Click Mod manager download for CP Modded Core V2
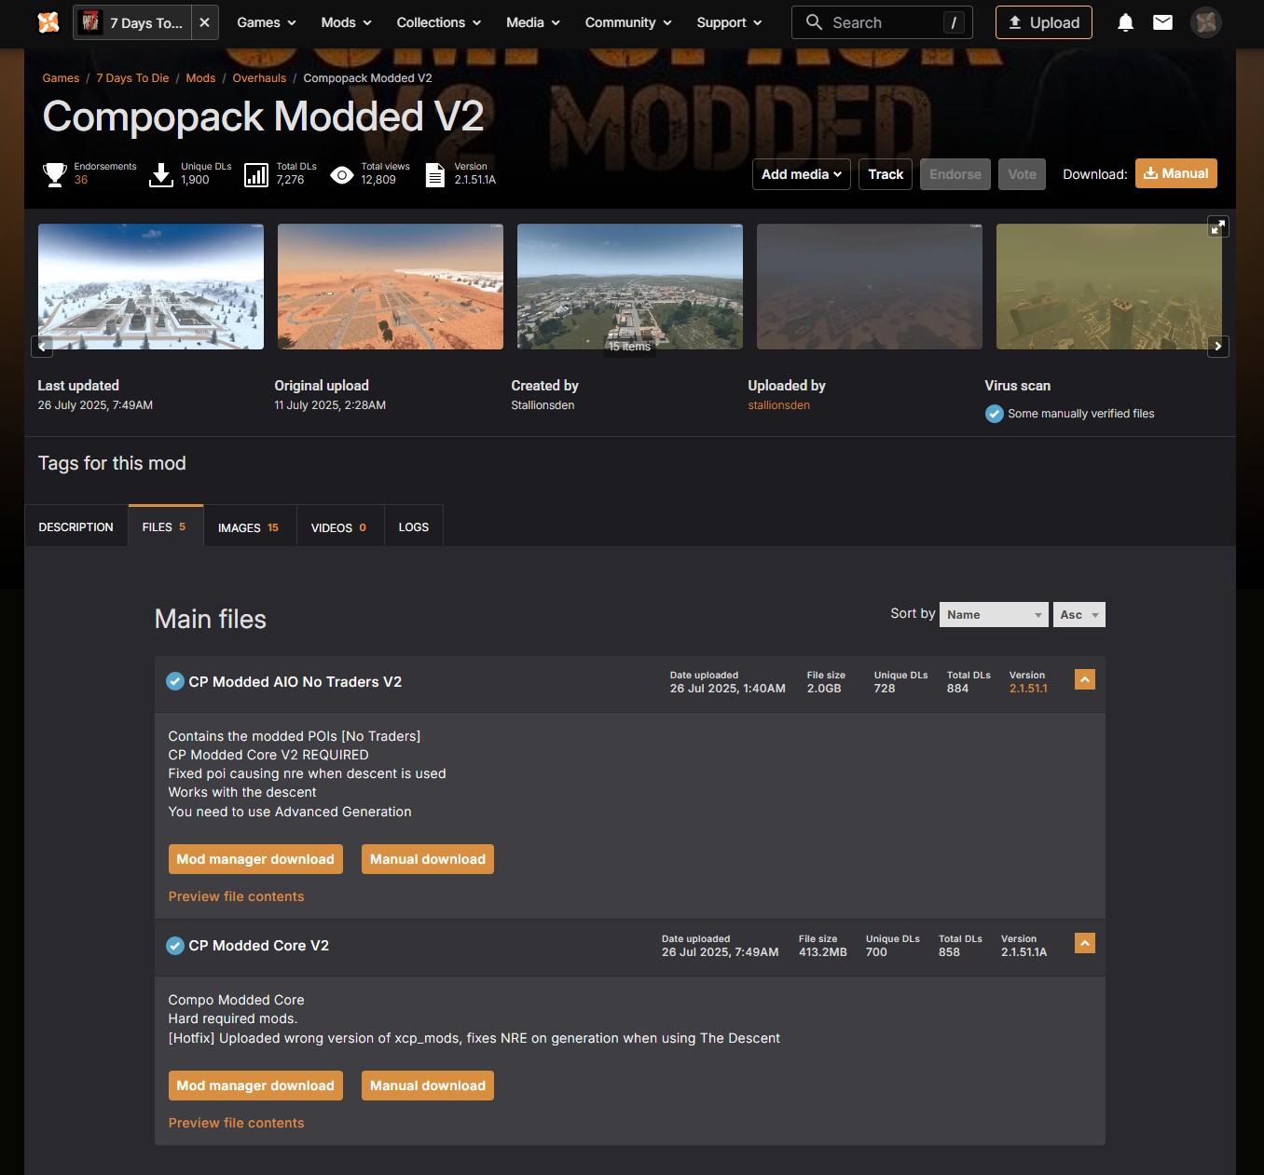Screen dimensions: 1264x1175 (x=255, y=1086)
